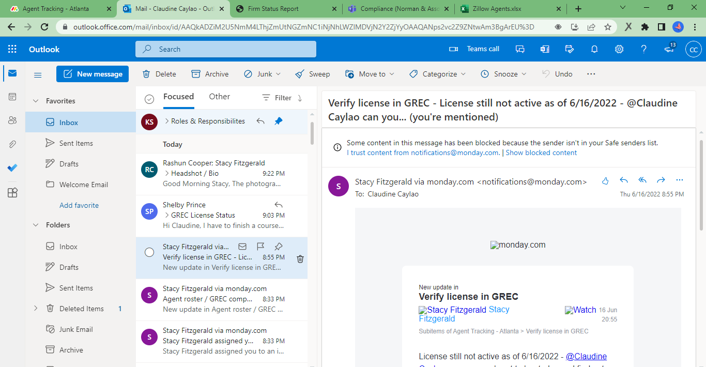Open Mail module in left rail
The image size is (706, 367).
click(x=12, y=73)
